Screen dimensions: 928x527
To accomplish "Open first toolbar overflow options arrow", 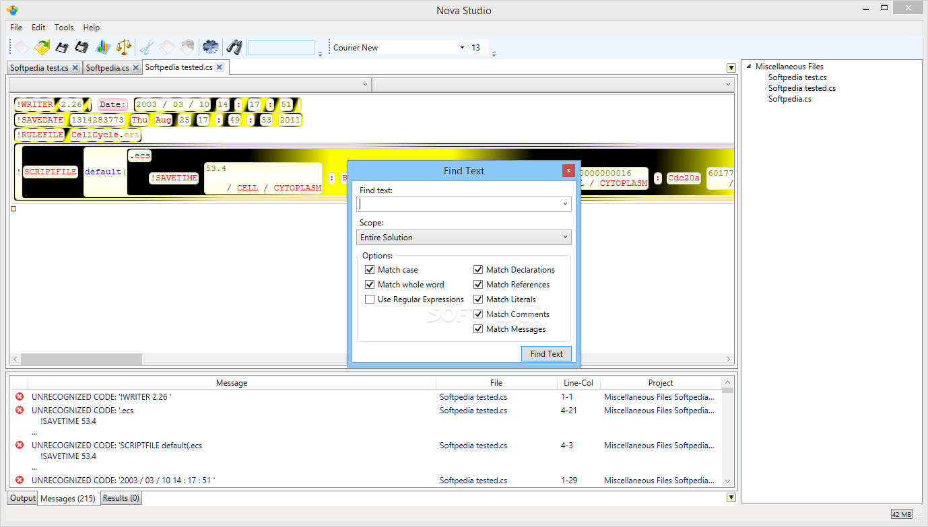I will (x=320, y=55).
